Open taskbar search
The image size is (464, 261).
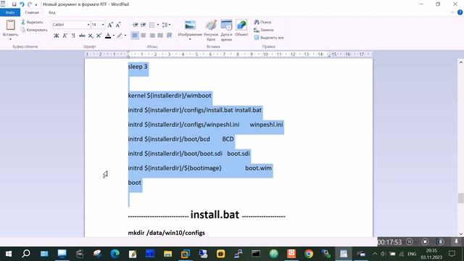[x=26, y=254]
